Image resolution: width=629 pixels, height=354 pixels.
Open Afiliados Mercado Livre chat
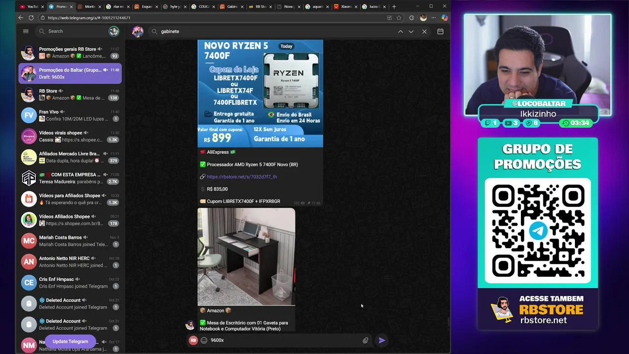tap(70, 157)
